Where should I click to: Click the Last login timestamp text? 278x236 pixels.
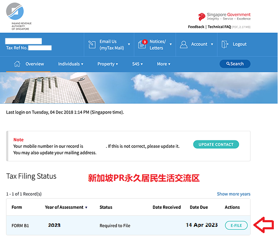click(65, 112)
